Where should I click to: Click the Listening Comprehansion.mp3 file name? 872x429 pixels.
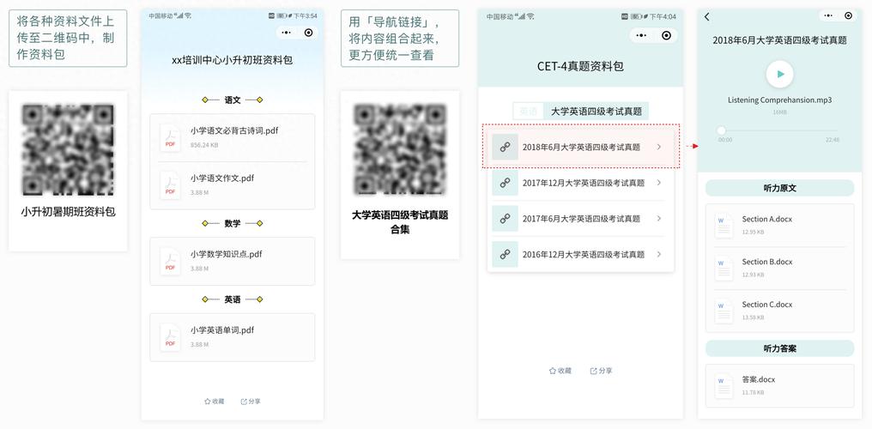click(779, 100)
